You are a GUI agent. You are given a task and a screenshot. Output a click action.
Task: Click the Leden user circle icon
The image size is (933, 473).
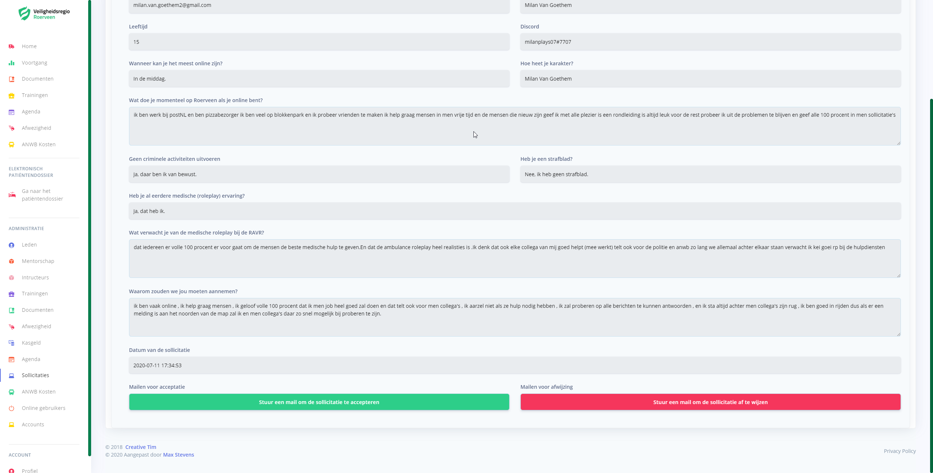(x=12, y=245)
